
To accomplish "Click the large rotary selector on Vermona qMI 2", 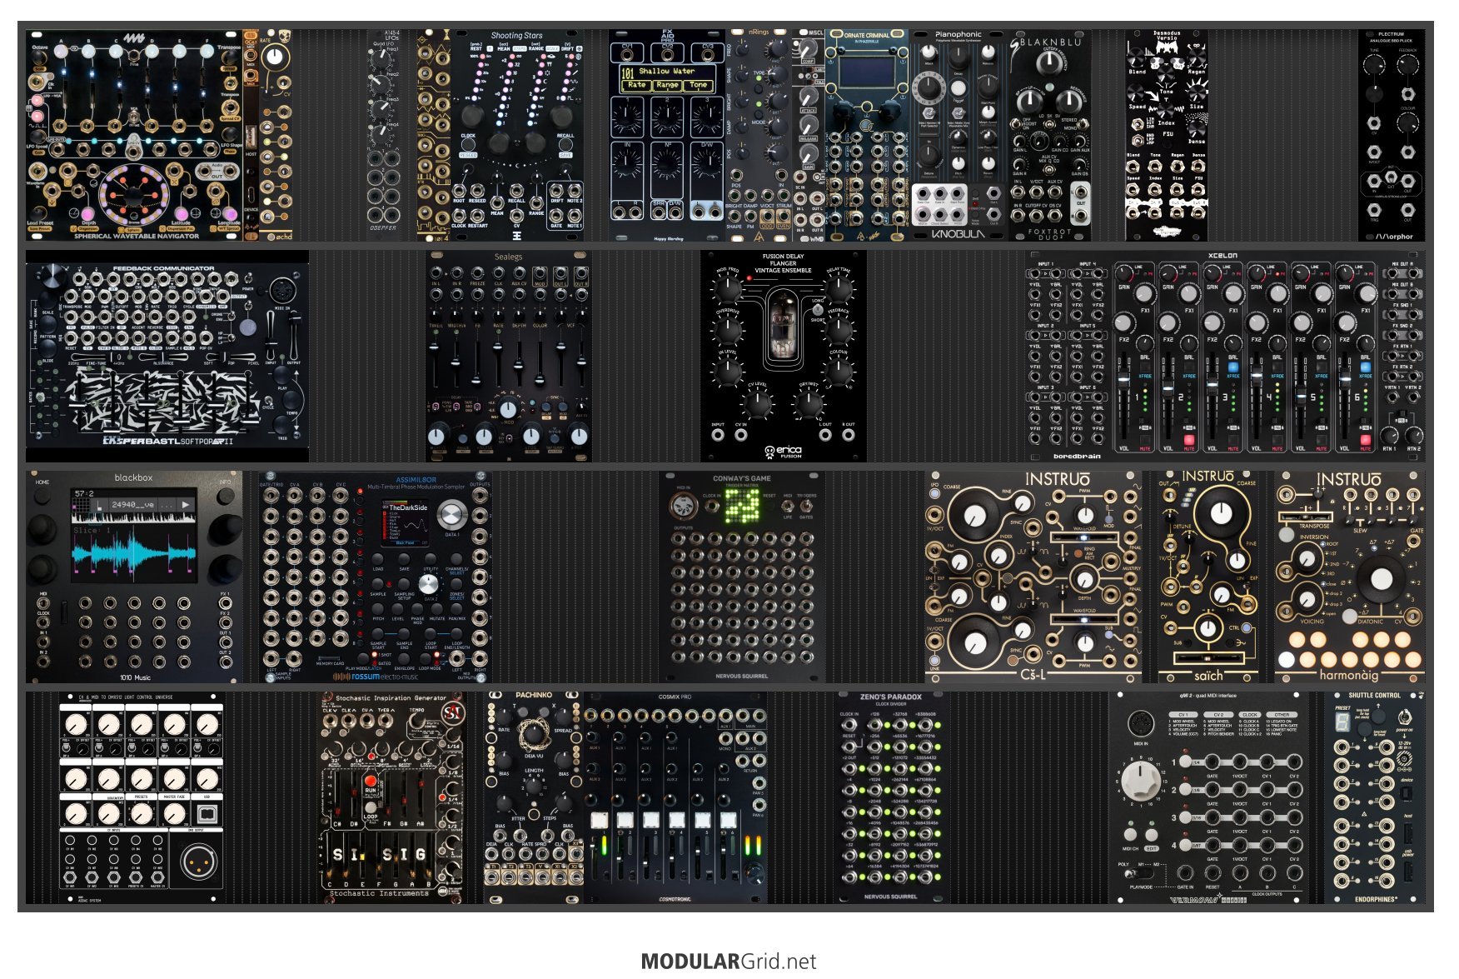I will (x=1140, y=779).
